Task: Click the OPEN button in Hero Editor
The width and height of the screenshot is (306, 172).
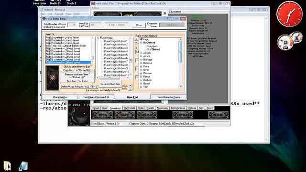Action: (x=103, y=115)
